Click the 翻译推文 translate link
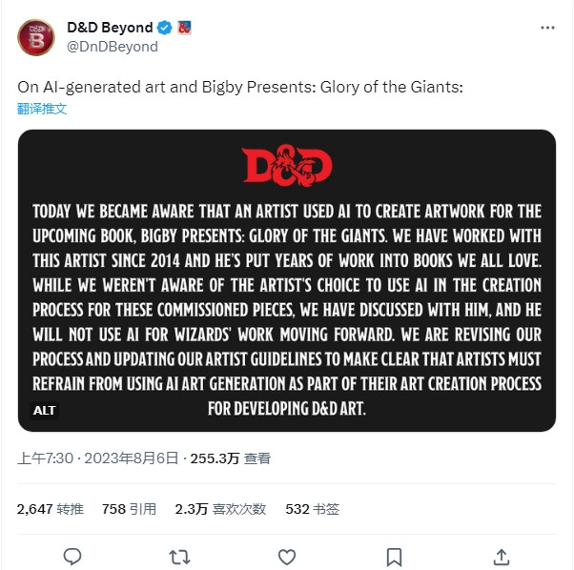The width and height of the screenshot is (574, 570). [x=42, y=109]
